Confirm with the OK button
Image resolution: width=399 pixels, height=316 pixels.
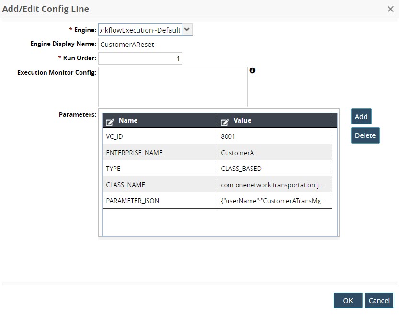click(348, 300)
